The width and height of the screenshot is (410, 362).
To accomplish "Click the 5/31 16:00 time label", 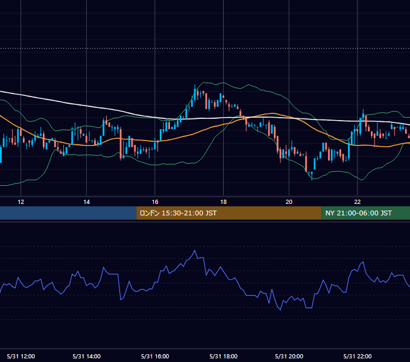I will click(155, 356).
